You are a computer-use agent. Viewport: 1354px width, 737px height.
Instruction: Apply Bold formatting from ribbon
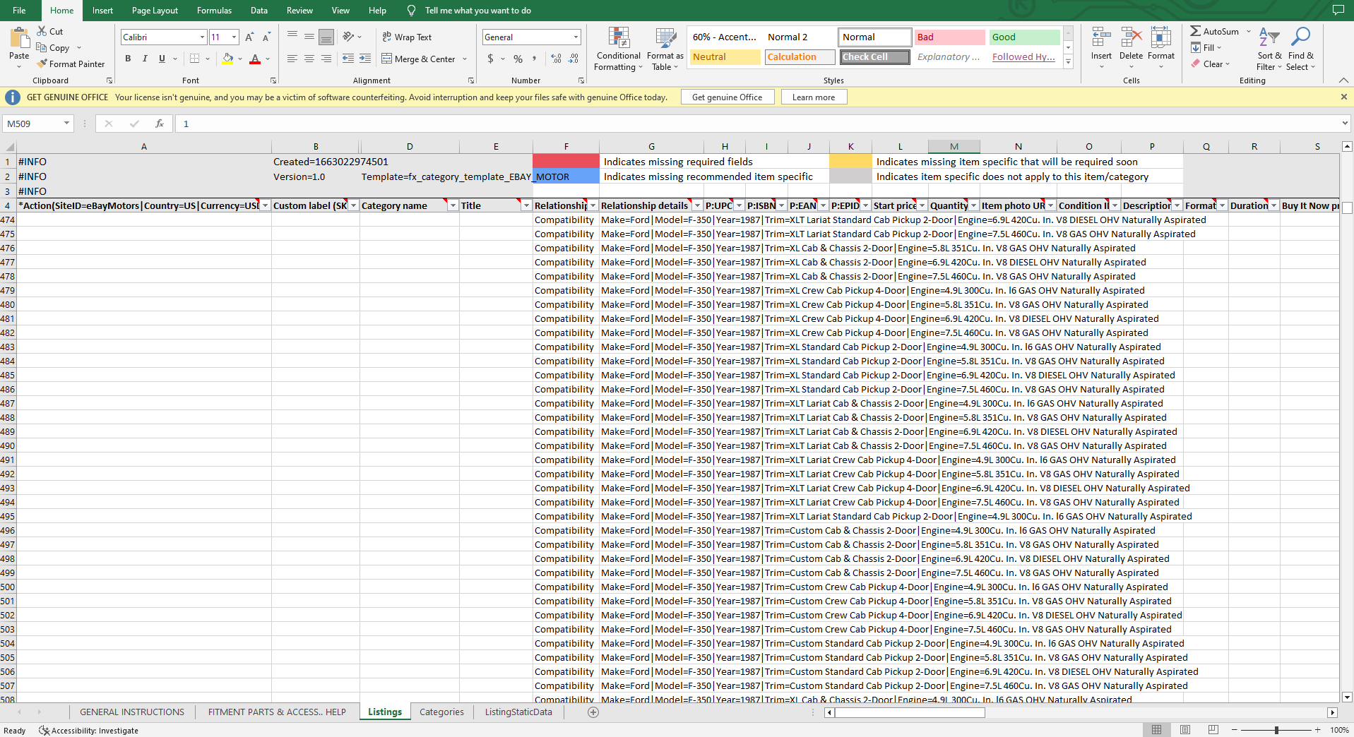pos(128,59)
